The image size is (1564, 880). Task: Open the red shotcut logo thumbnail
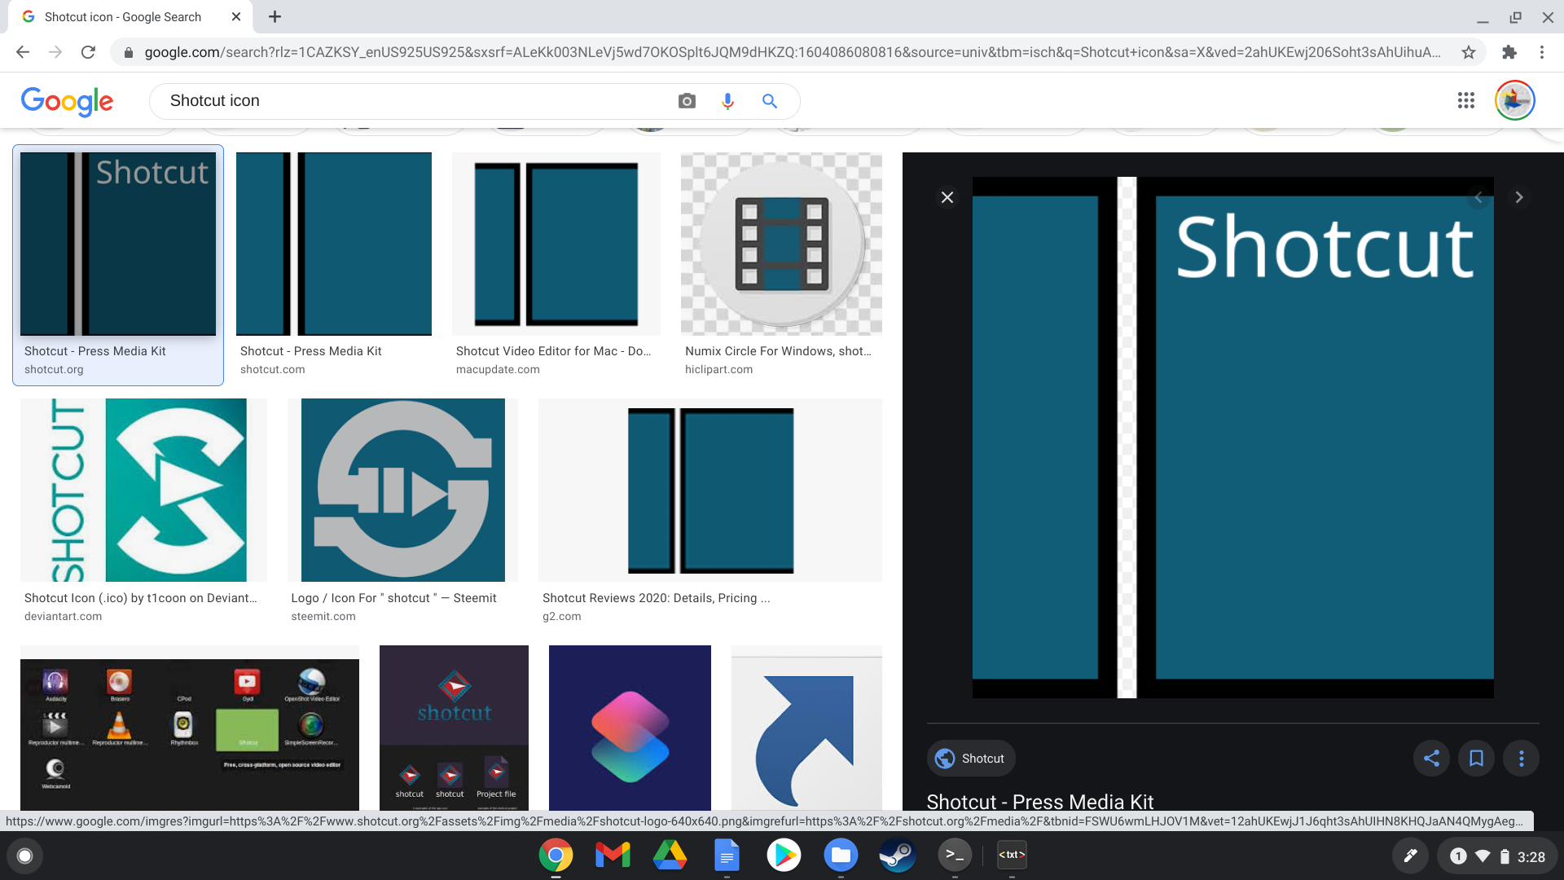(x=454, y=728)
